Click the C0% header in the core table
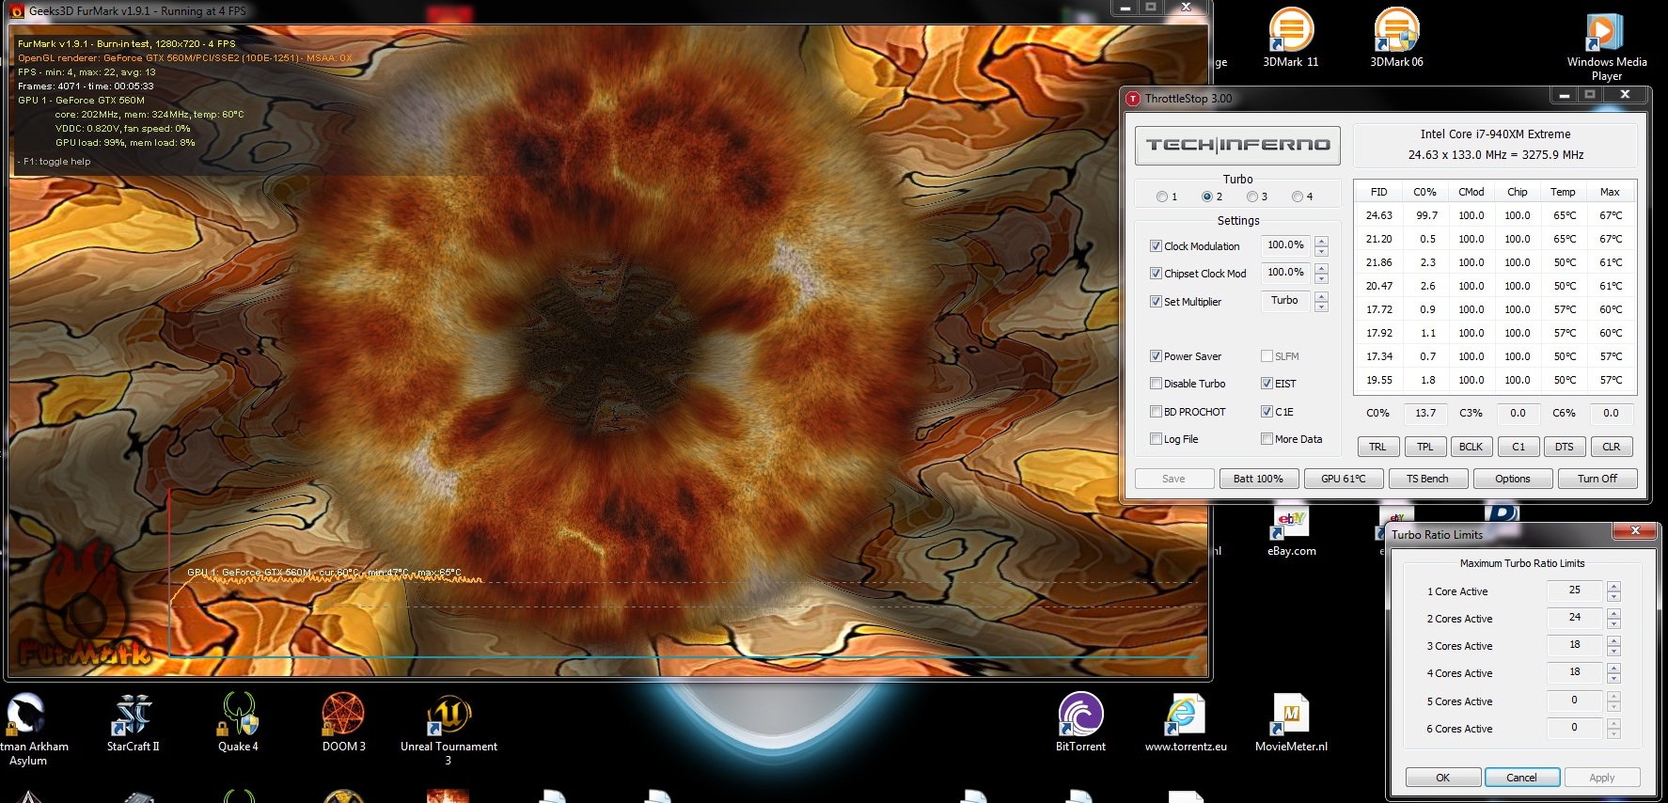Image resolution: width=1668 pixels, height=803 pixels. click(x=1424, y=192)
